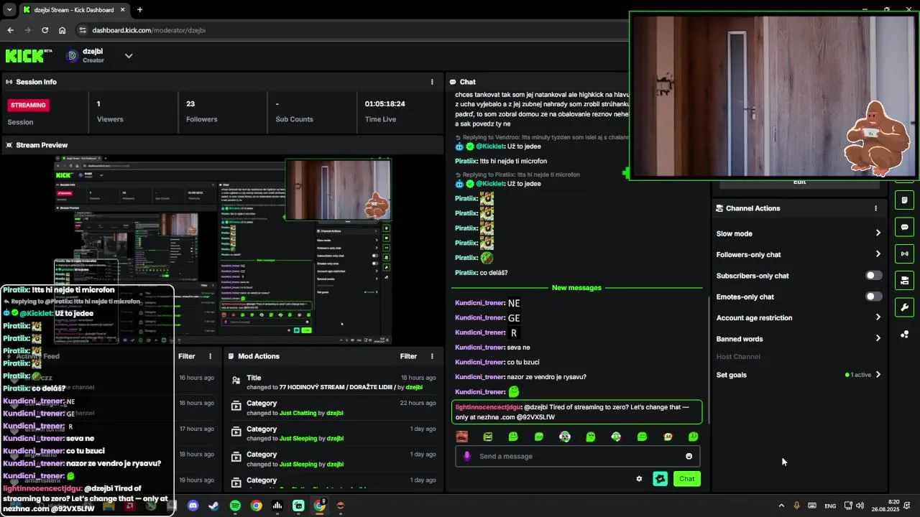Click the STREAMING session badge
The height and width of the screenshot is (517, 920).
coord(28,105)
